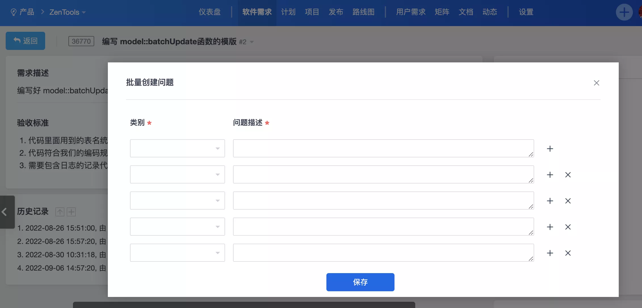Open the 文档 tab

coord(466,12)
